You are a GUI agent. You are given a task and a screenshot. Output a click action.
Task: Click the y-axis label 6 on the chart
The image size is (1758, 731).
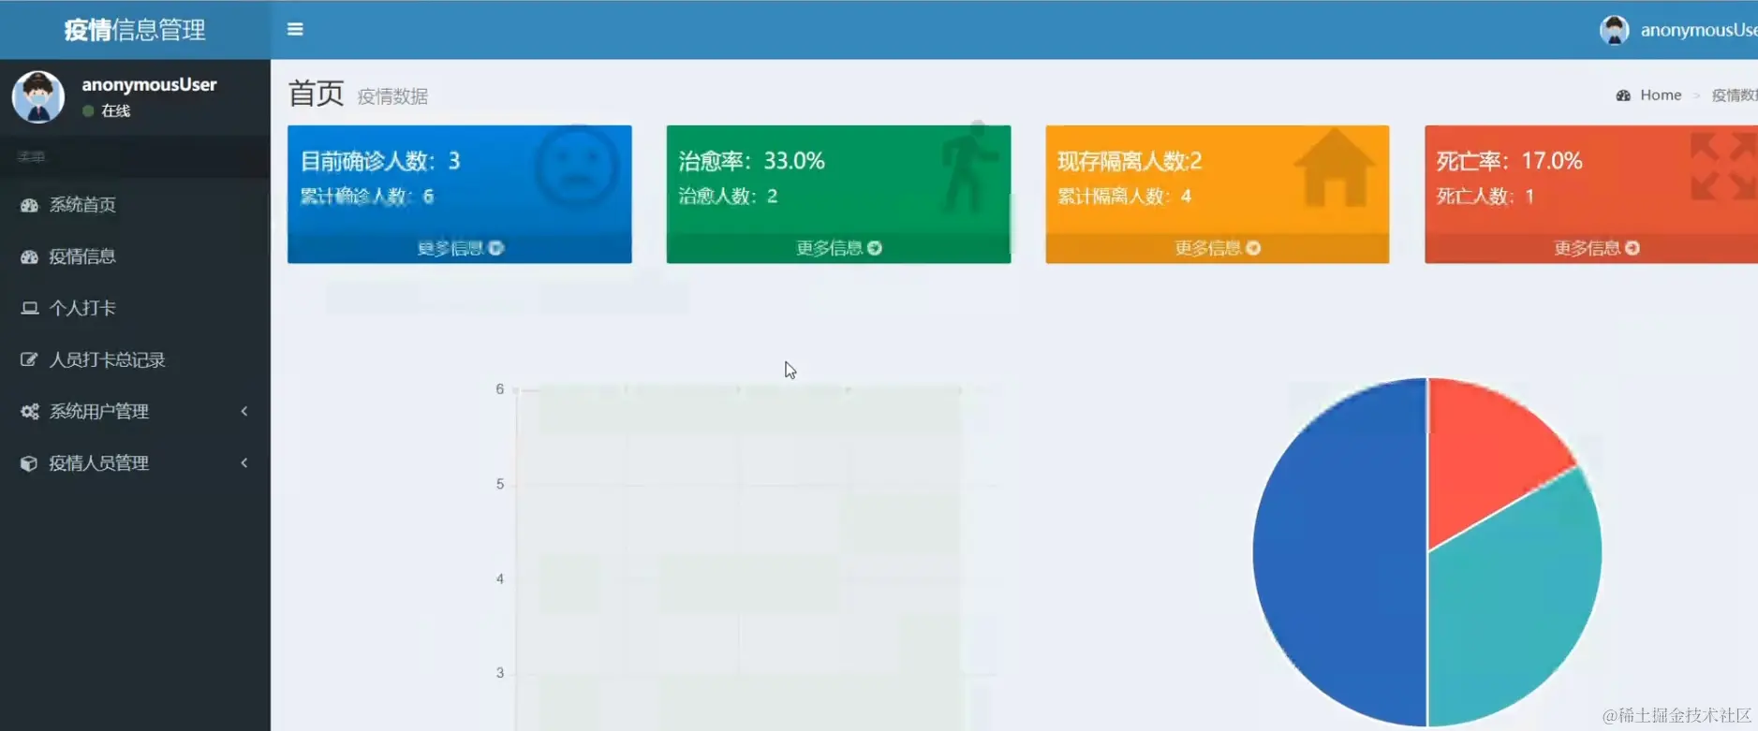point(500,388)
